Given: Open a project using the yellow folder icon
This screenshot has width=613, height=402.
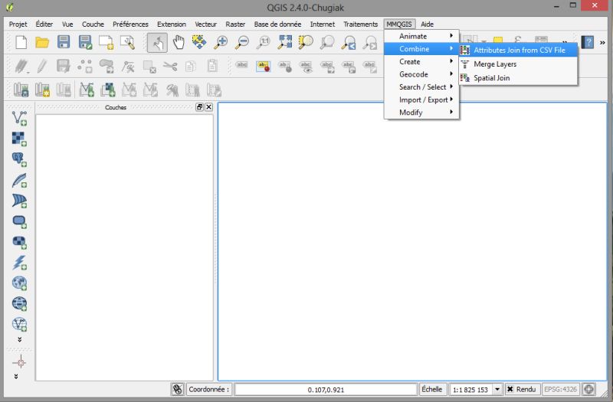Looking at the screenshot, I should coord(42,42).
